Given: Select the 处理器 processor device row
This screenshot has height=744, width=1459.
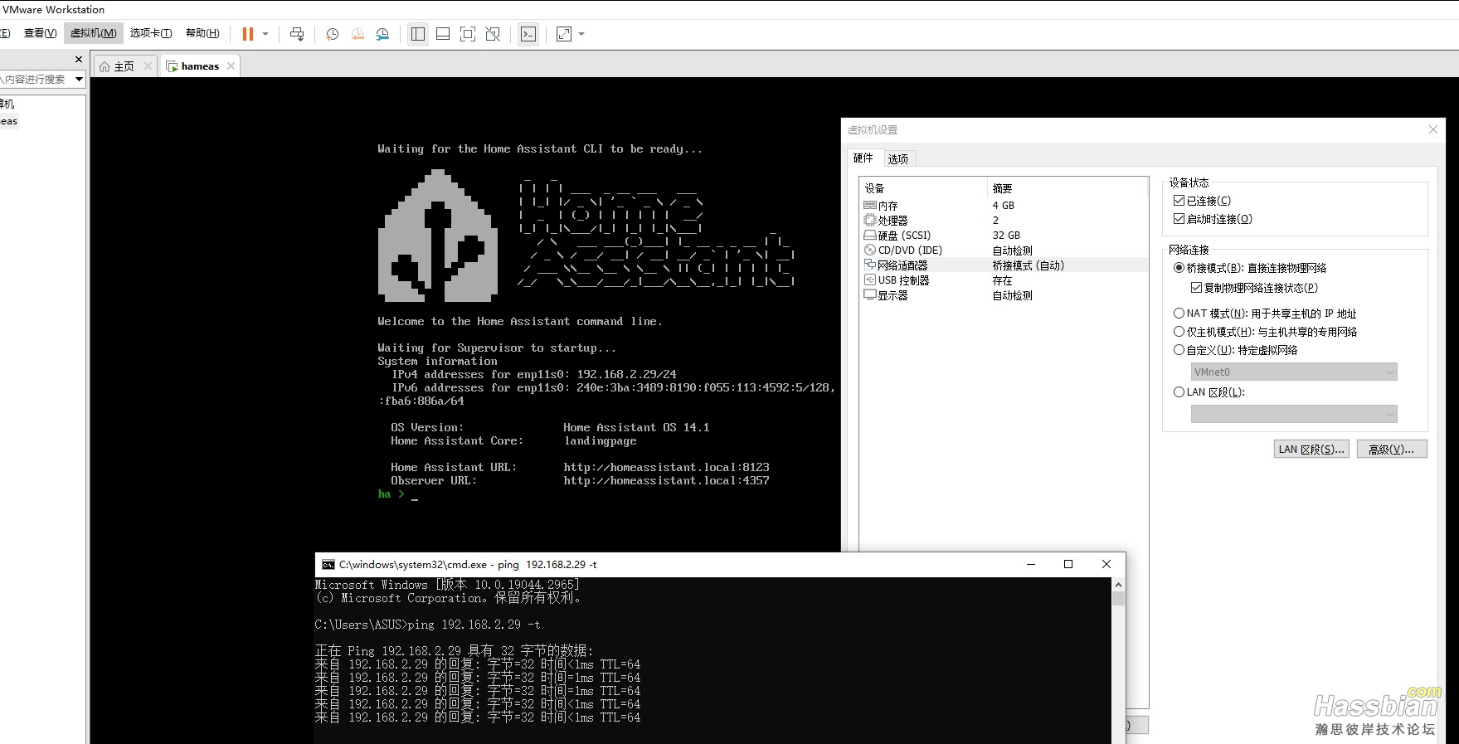Looking at the screenshot, I should click(1004, 220).
